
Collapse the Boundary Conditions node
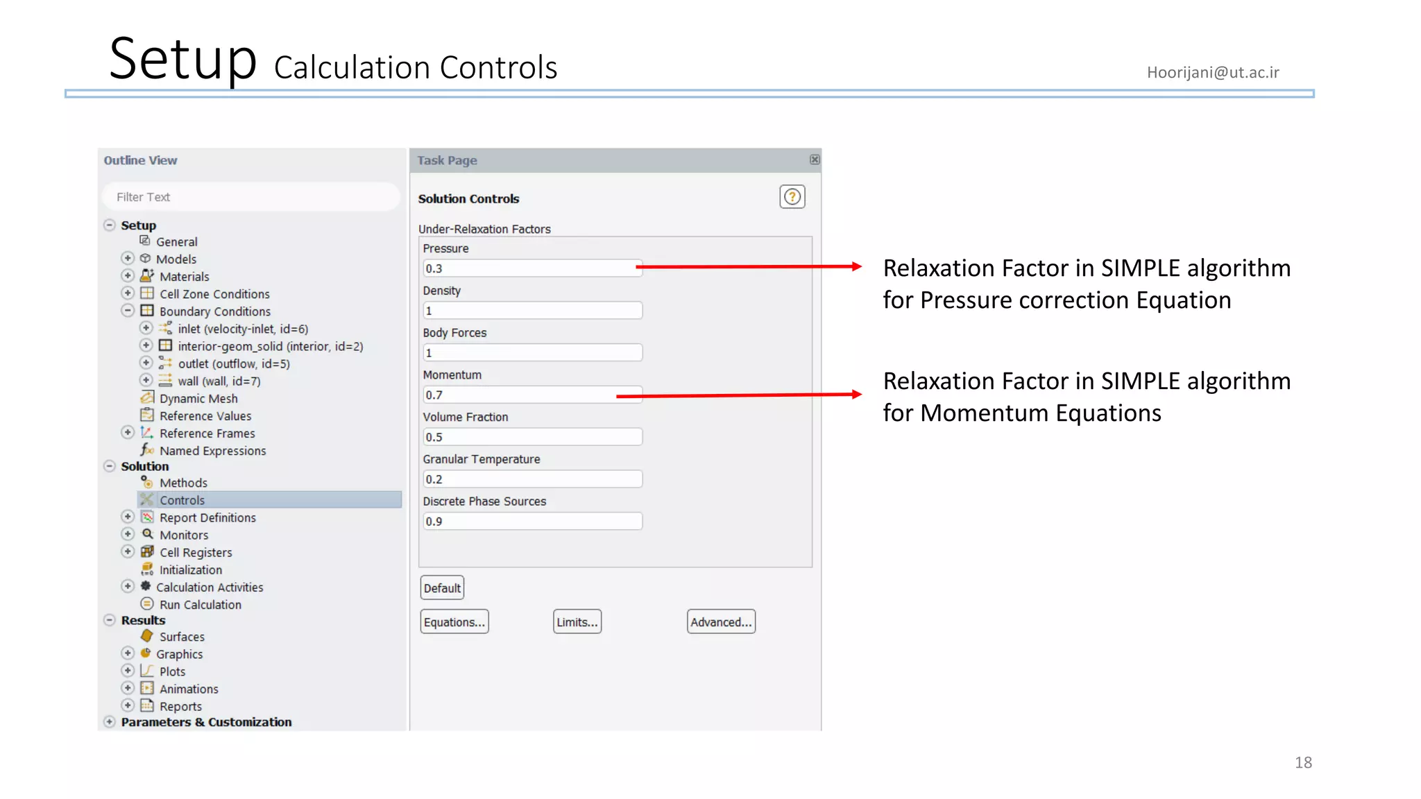pyautogui.click(x=128, y=311)
